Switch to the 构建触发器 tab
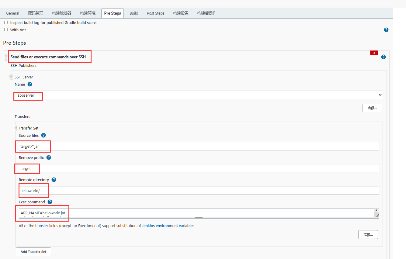 (62, 13)
